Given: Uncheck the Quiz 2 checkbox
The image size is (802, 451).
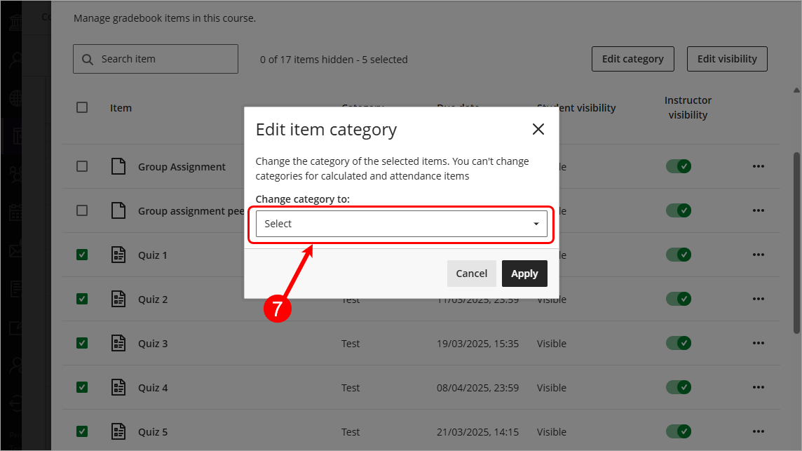Looking at the screenshot, I should 82,299.
